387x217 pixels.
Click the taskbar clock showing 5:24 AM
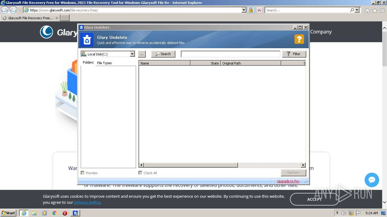372,213
